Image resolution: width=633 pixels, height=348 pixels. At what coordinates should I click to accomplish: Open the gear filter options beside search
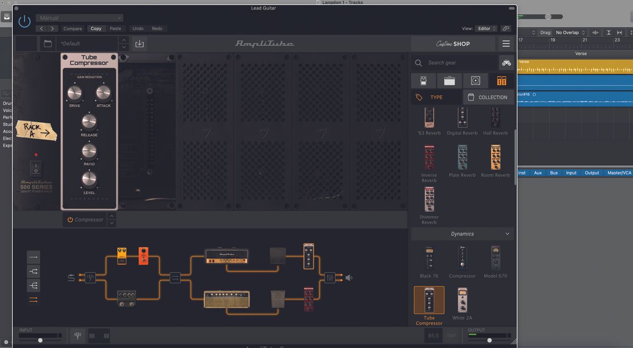(x=505, y=62)
